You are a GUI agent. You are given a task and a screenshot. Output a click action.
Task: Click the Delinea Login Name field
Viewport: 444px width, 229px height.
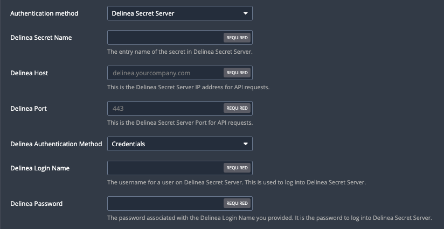point(180,168)
